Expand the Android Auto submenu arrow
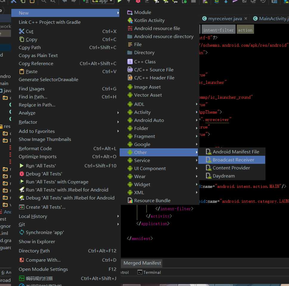The image size is (289, 286). 197,120
